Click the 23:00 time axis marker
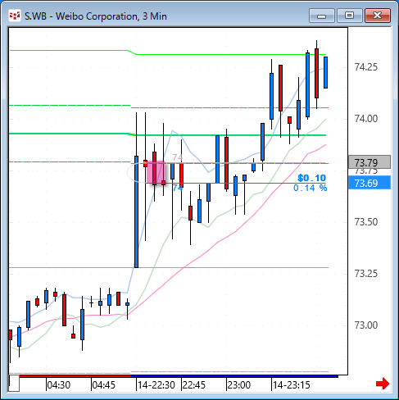 point(239,385)
